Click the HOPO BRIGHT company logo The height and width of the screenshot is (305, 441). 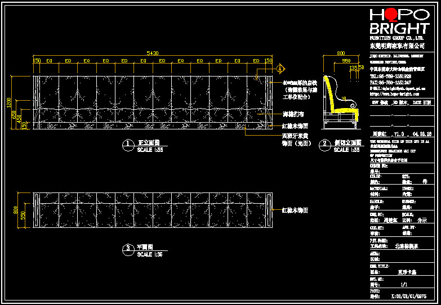pos(400,21)
